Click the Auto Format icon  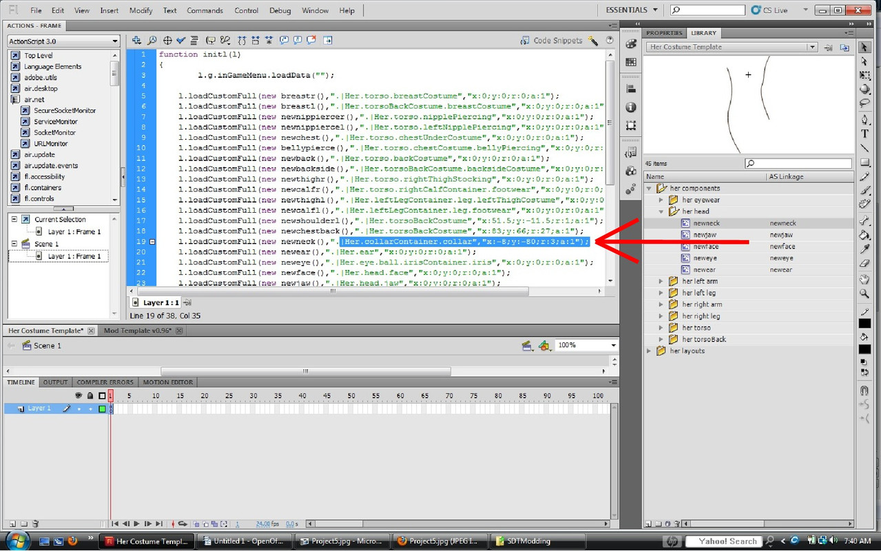point(194,41)
